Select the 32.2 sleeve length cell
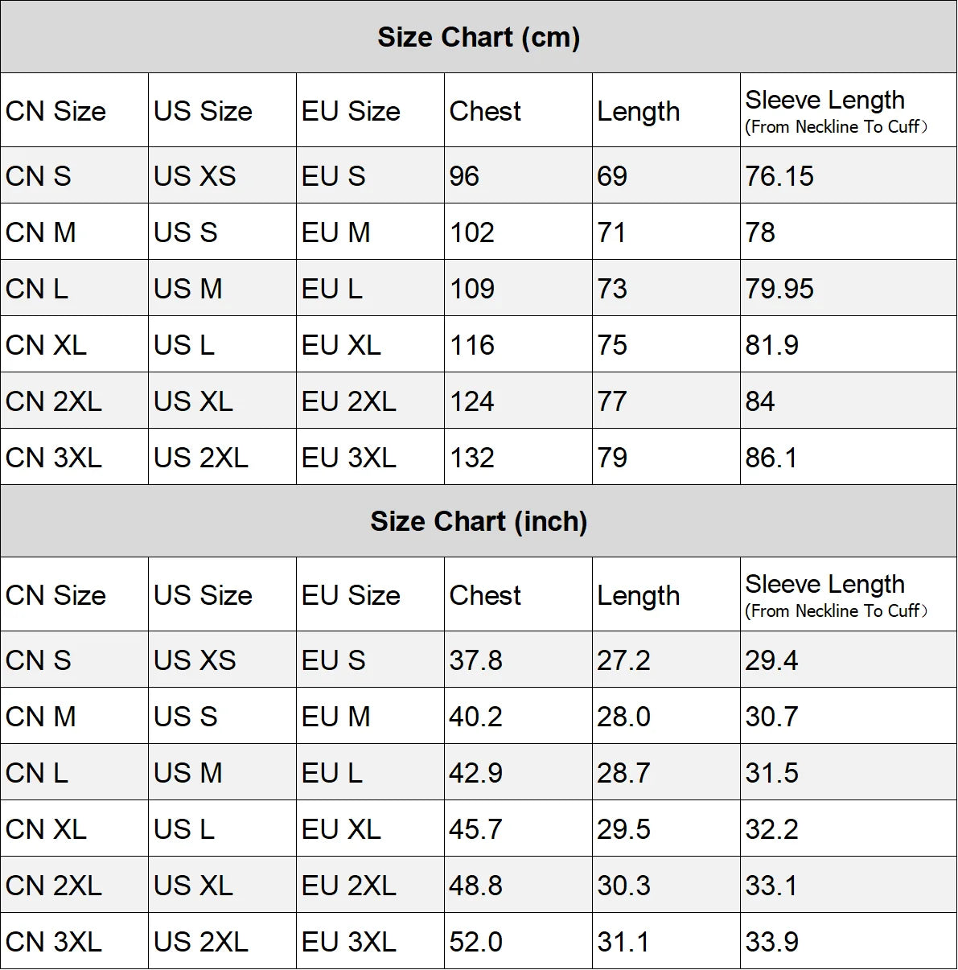Viewport: 958px width, 970px height. [x=771, y=829]
